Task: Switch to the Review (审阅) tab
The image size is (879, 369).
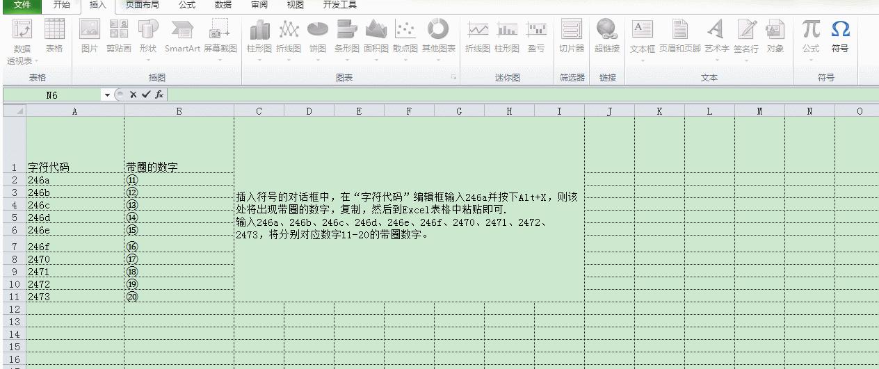Action: tap(259, 5)
